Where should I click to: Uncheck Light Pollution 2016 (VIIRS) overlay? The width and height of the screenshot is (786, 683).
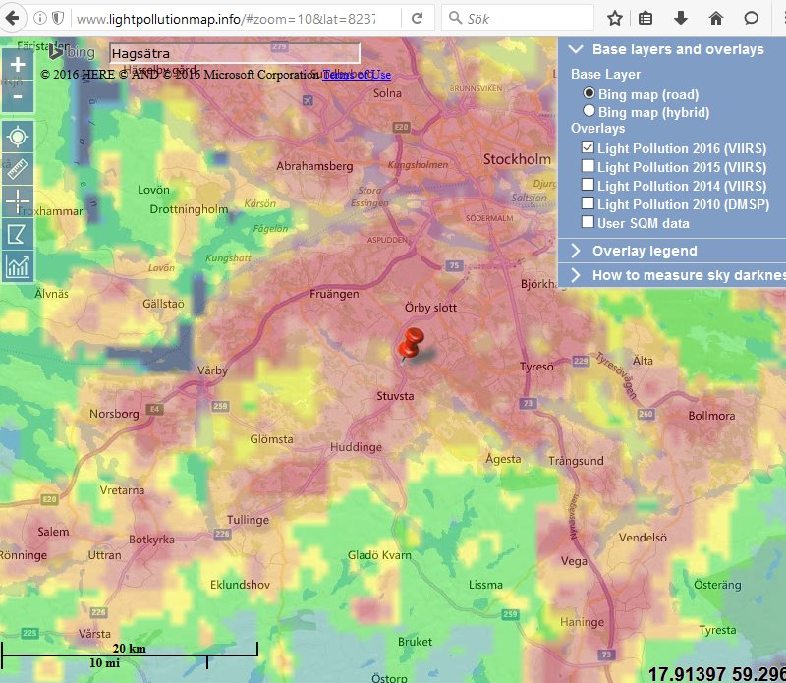tap(588, 148)
